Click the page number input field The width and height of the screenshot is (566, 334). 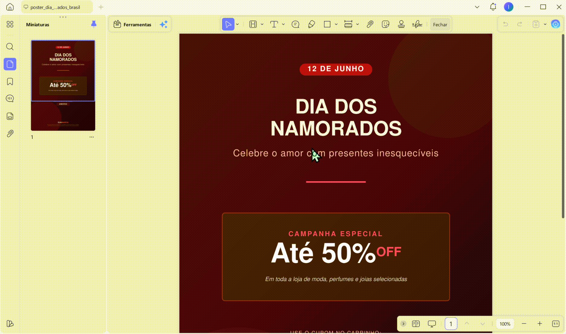point(451,324)
